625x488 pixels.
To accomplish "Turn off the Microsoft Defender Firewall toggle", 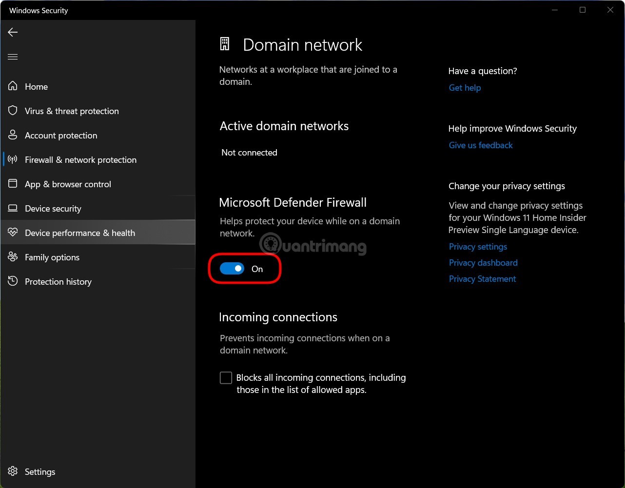I will [232, 269].
